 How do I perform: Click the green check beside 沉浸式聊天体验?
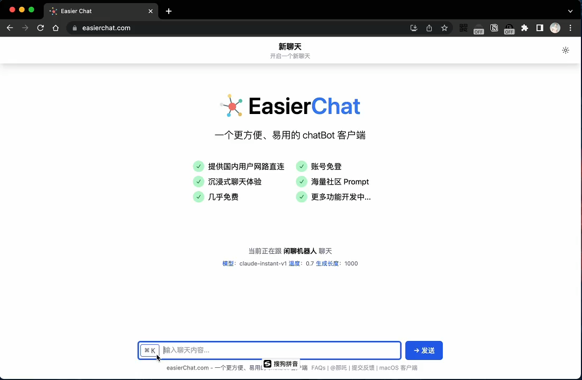198,182
